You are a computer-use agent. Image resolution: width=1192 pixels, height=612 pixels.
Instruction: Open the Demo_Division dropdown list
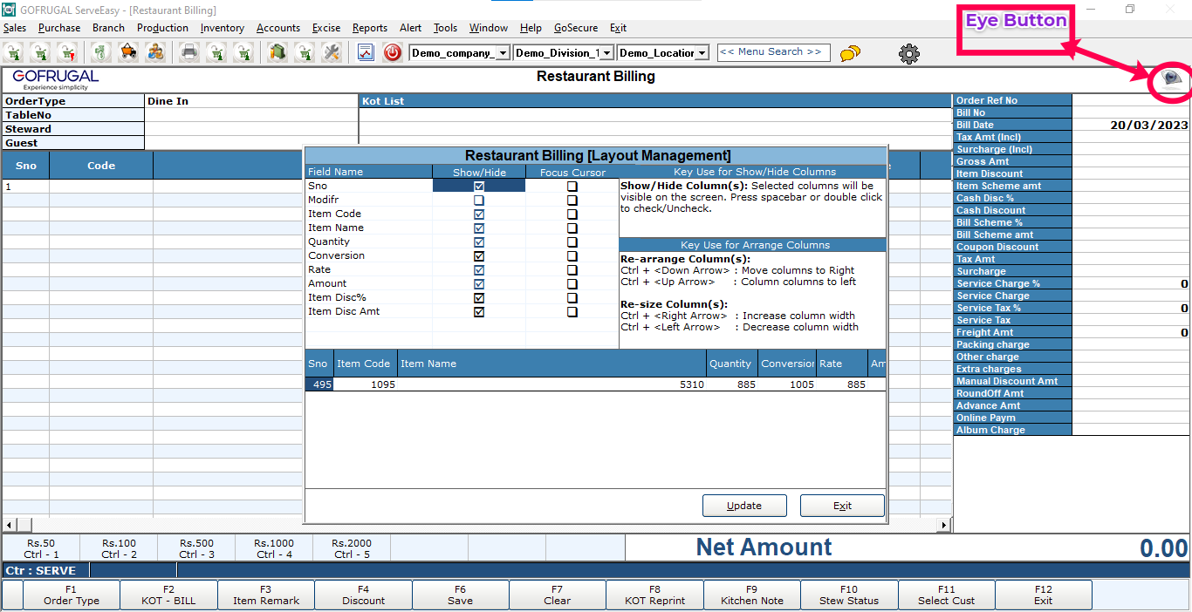point(607,53)
